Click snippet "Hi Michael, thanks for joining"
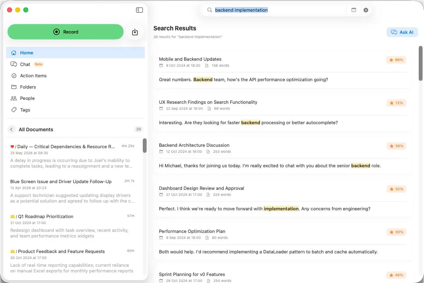Viewport: 424px width, 283px height. [270, 166]
